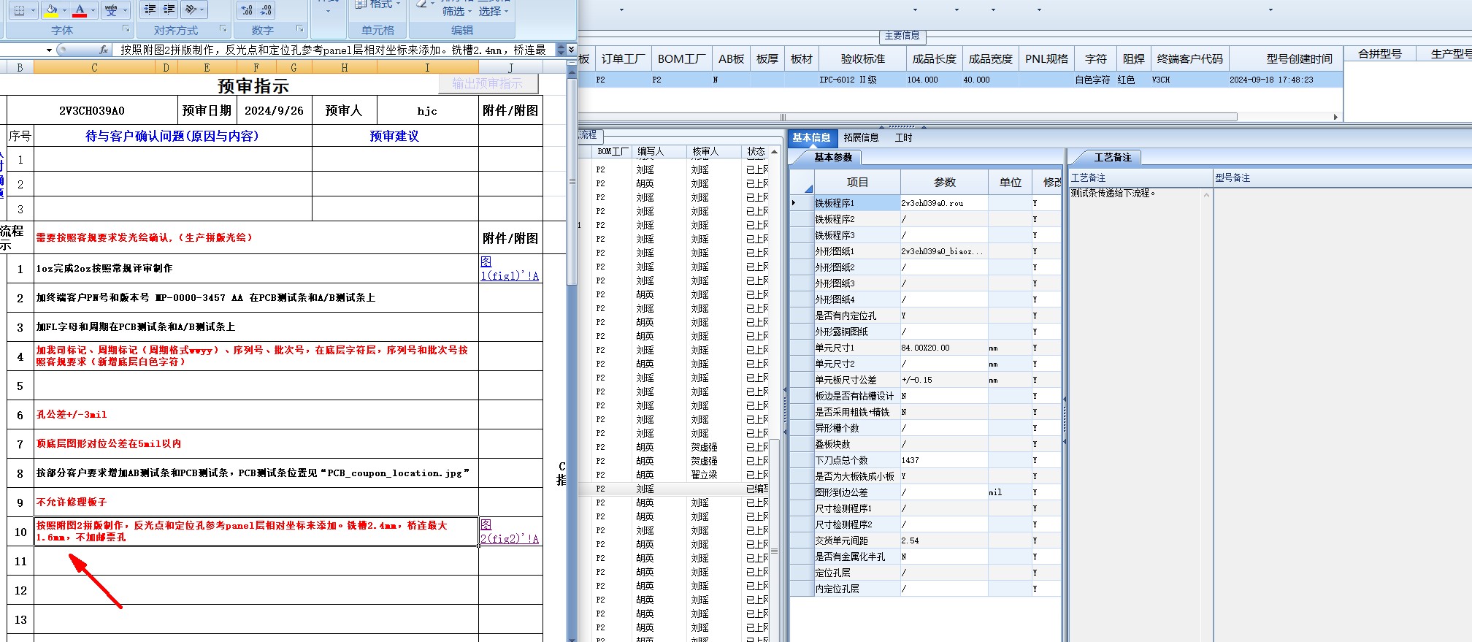
Task: Select the 1oz完成2oz按照常规评审制作 cell
Action: tap(256, 268)
